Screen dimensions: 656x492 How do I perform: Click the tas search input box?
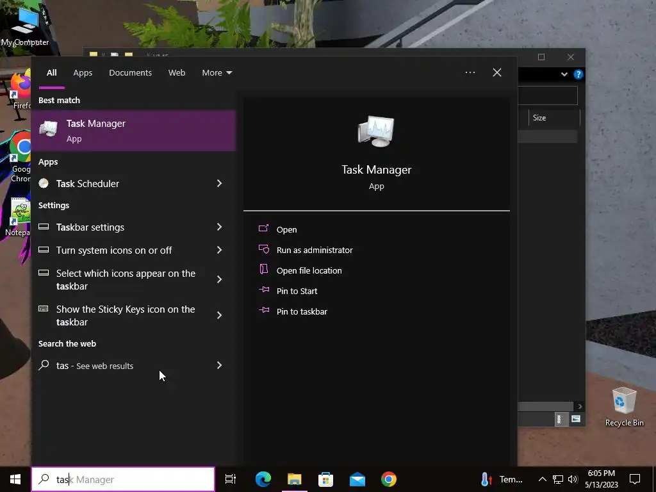pos(123,479)
